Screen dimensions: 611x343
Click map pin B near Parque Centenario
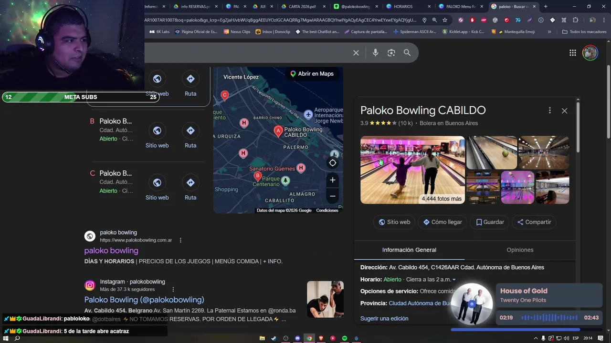click(257, 177)
